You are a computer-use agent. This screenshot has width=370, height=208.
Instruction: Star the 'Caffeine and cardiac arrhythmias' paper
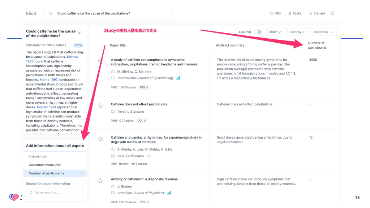tap(100, 139)
